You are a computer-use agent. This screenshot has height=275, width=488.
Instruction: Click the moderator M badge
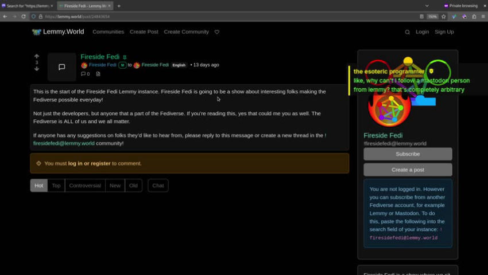click(122, 65)
